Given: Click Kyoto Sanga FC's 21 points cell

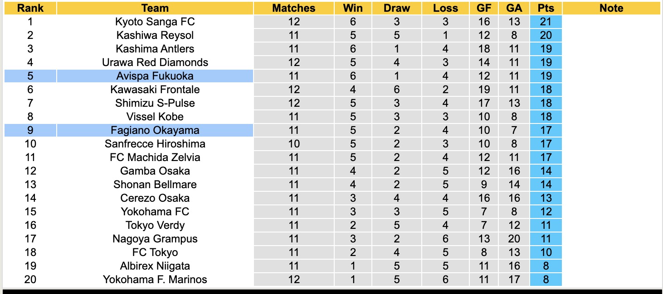Looking at the screenshot, I should point(546,22).
